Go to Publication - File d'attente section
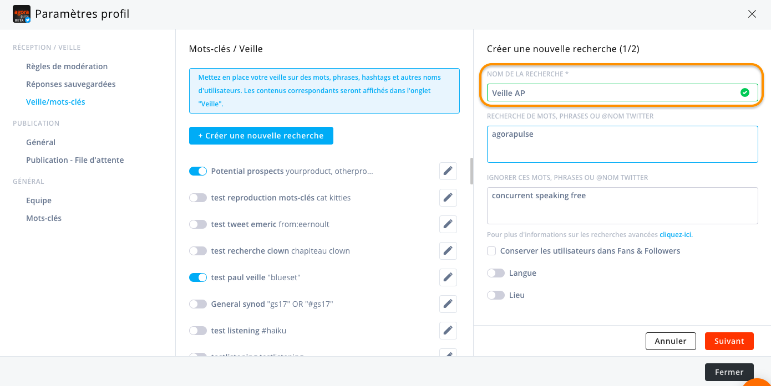This screenshot has width=771, height=386. tap(75, 160)
